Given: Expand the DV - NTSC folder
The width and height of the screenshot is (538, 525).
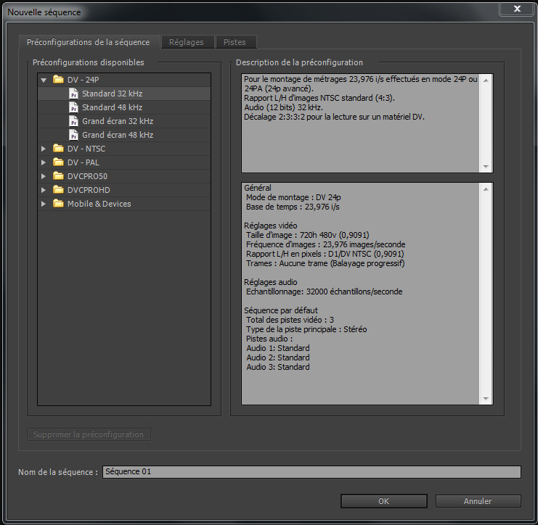Looking at the screenshot, I should tap(44, 149).
